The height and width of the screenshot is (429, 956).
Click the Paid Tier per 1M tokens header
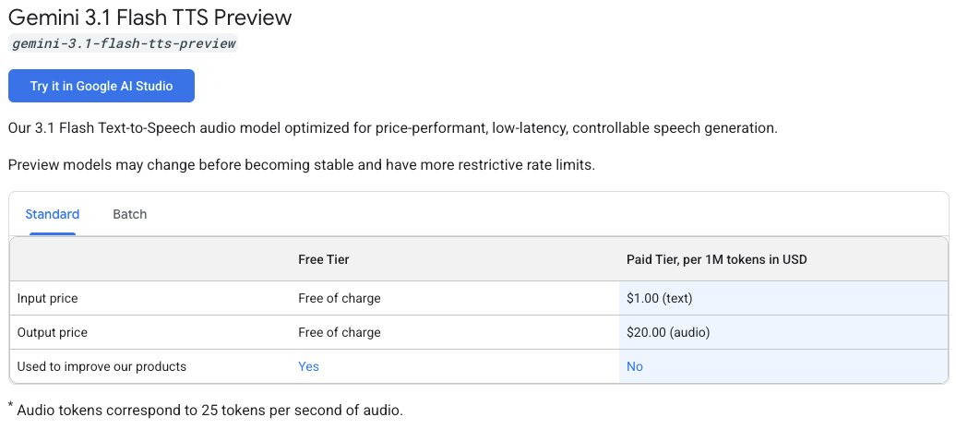pyautogui.click(x=717, y=259)
